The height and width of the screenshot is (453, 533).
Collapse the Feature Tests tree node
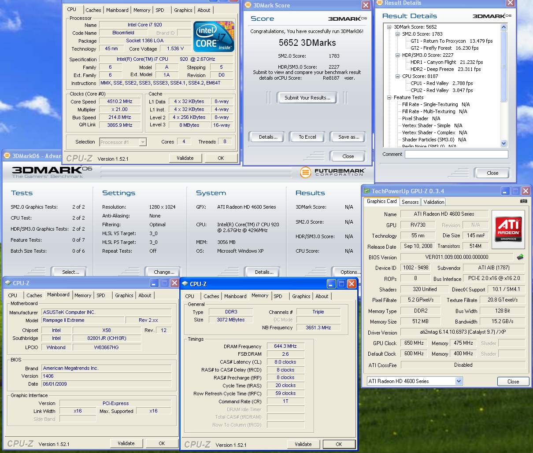(x=389, y=97)
